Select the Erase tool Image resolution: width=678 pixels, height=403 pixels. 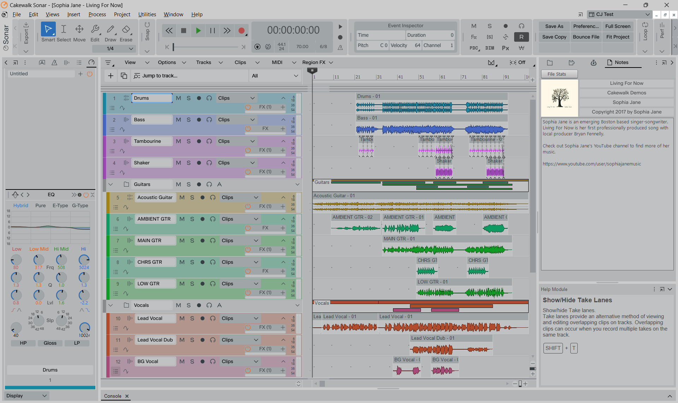coord(126,32)
